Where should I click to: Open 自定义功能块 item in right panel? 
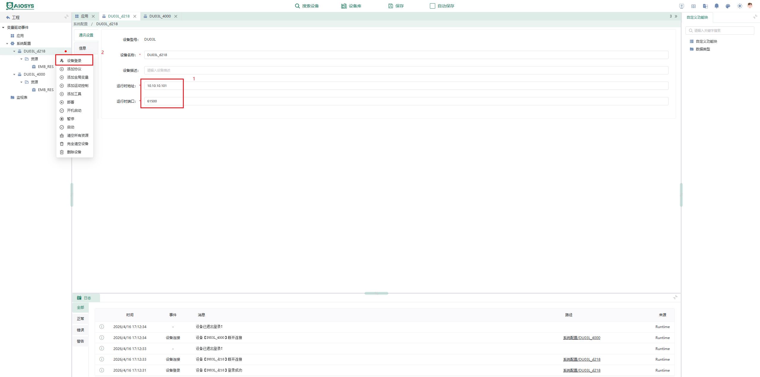pos(703,42)
